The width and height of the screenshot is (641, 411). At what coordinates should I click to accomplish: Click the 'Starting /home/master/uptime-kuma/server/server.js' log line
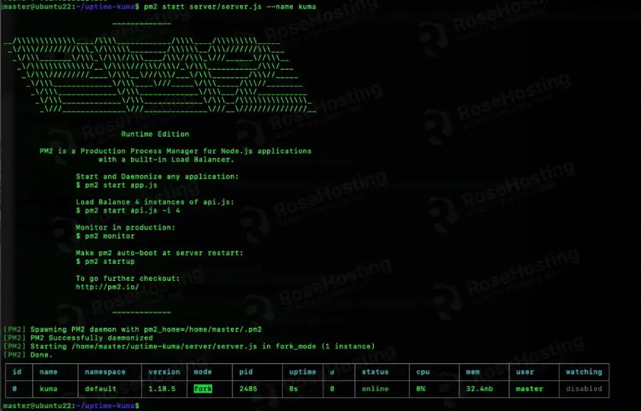click(x=189, y=346)
